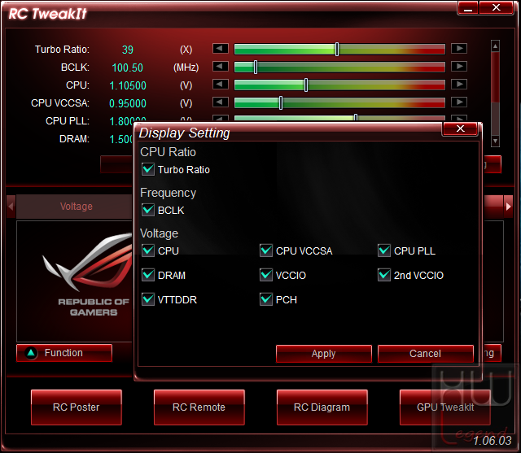Click the Turbo Ratio value 39
This screenshot has height=453, width=521.
pos(128,50)
